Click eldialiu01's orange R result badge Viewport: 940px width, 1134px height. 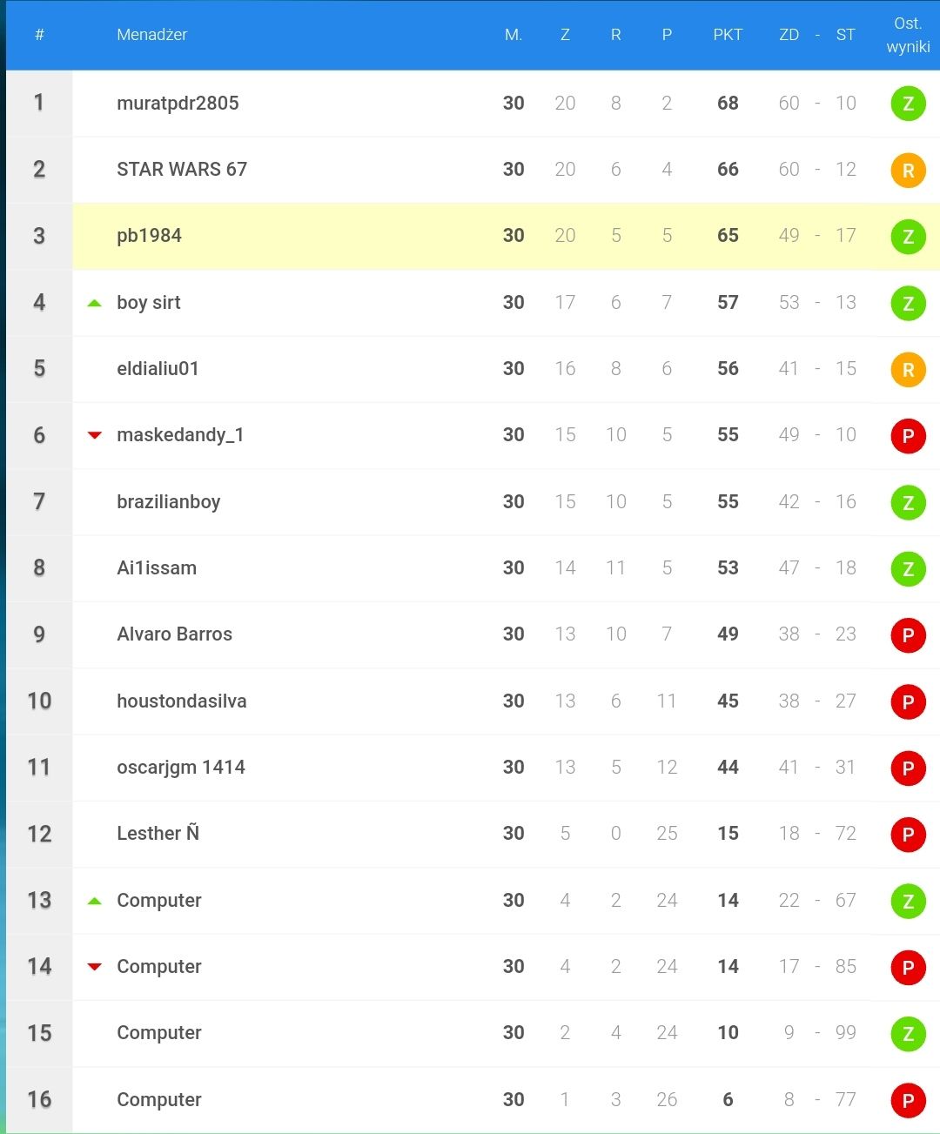[908, 370]
